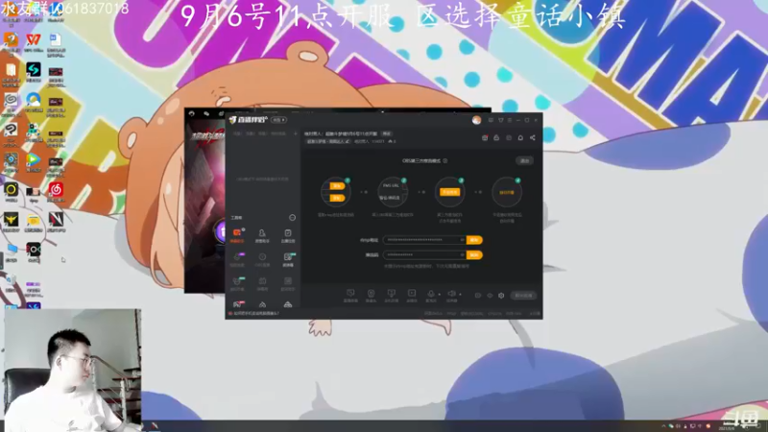Screen dimensions: 768x432
Task: Open the feedback message icon in the title bar
Action: click(491, 121)
